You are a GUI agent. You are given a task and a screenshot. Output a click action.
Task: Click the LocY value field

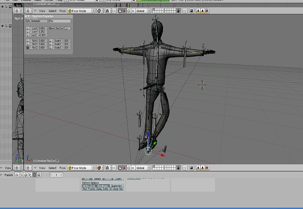[39, 32]
